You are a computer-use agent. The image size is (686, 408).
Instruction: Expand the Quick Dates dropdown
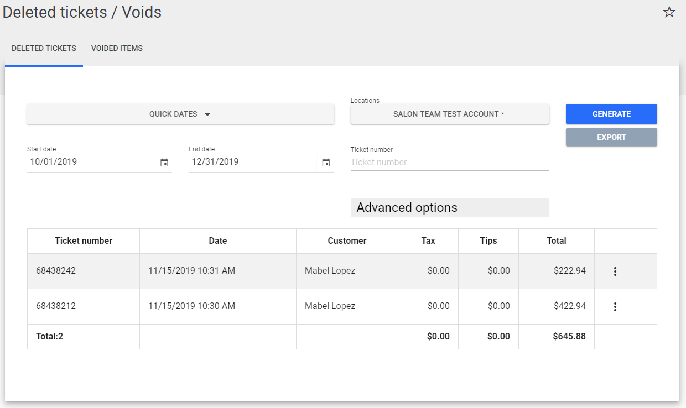click(x=180, y=114)
